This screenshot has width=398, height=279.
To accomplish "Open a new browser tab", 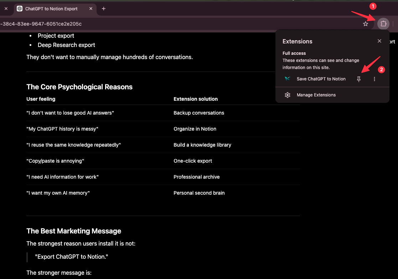I will coord(104,9).
